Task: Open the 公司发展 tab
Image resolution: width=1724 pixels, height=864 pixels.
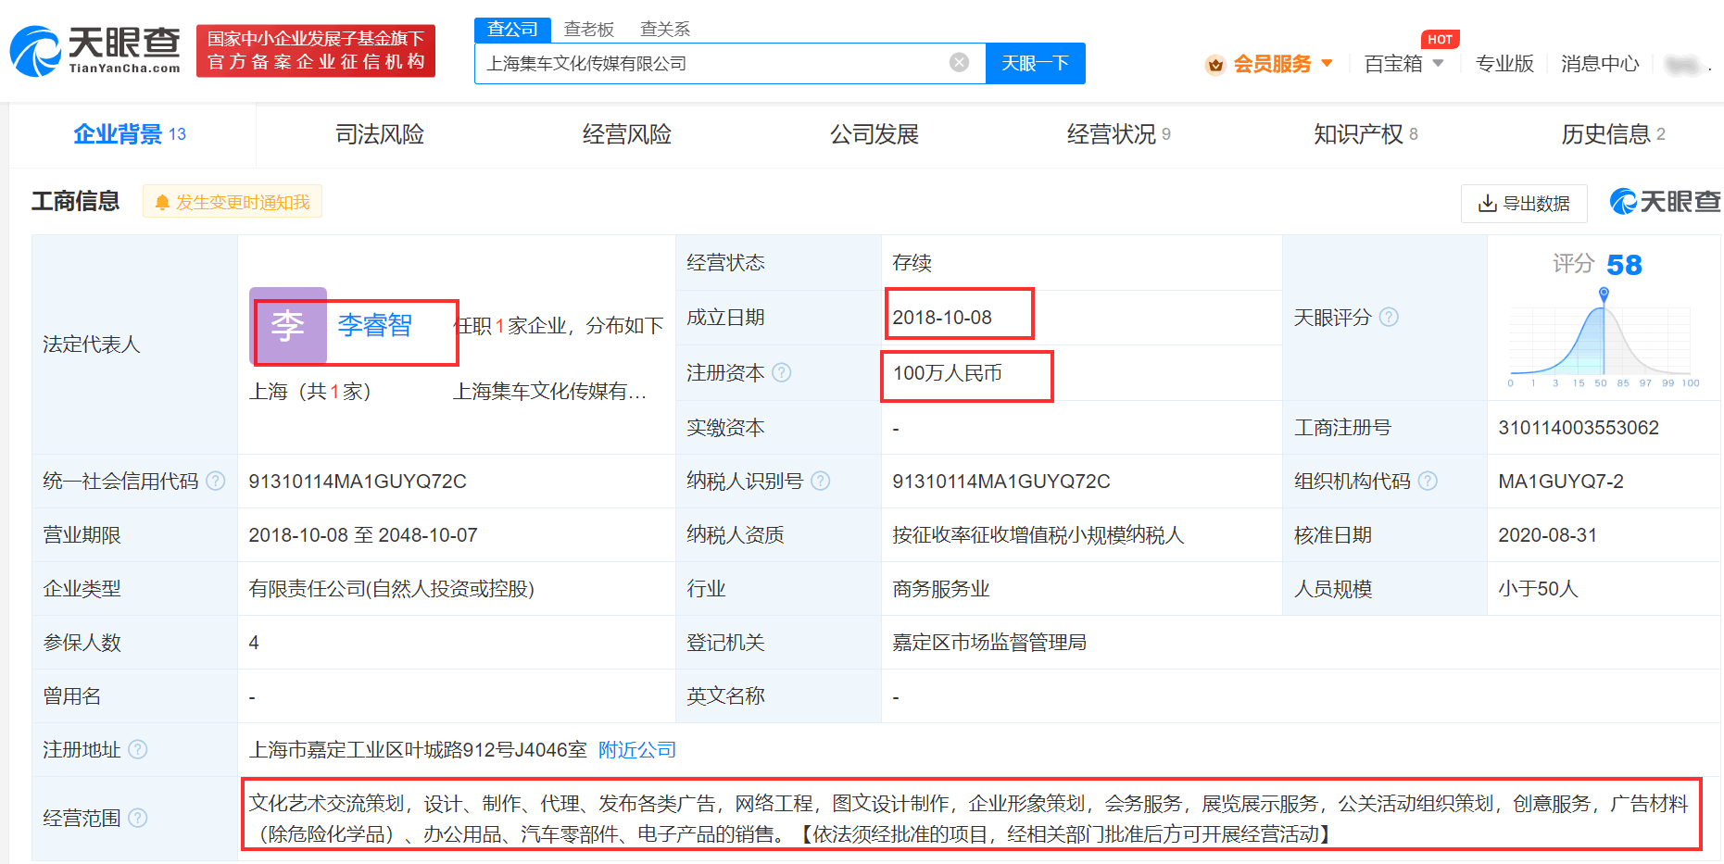Action: pos(875,134)
